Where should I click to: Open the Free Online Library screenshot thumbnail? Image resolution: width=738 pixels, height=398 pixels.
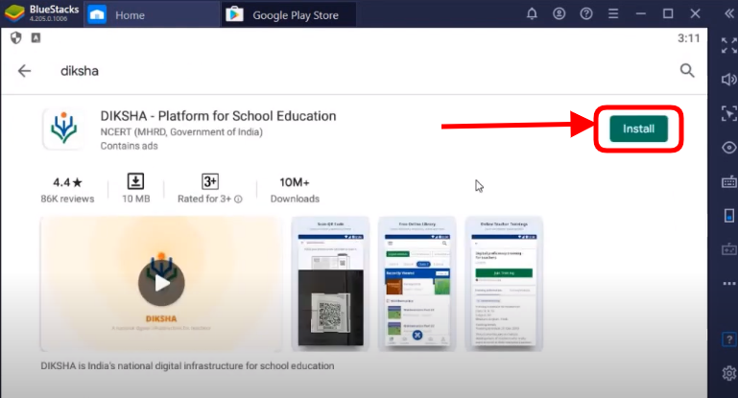417,284
